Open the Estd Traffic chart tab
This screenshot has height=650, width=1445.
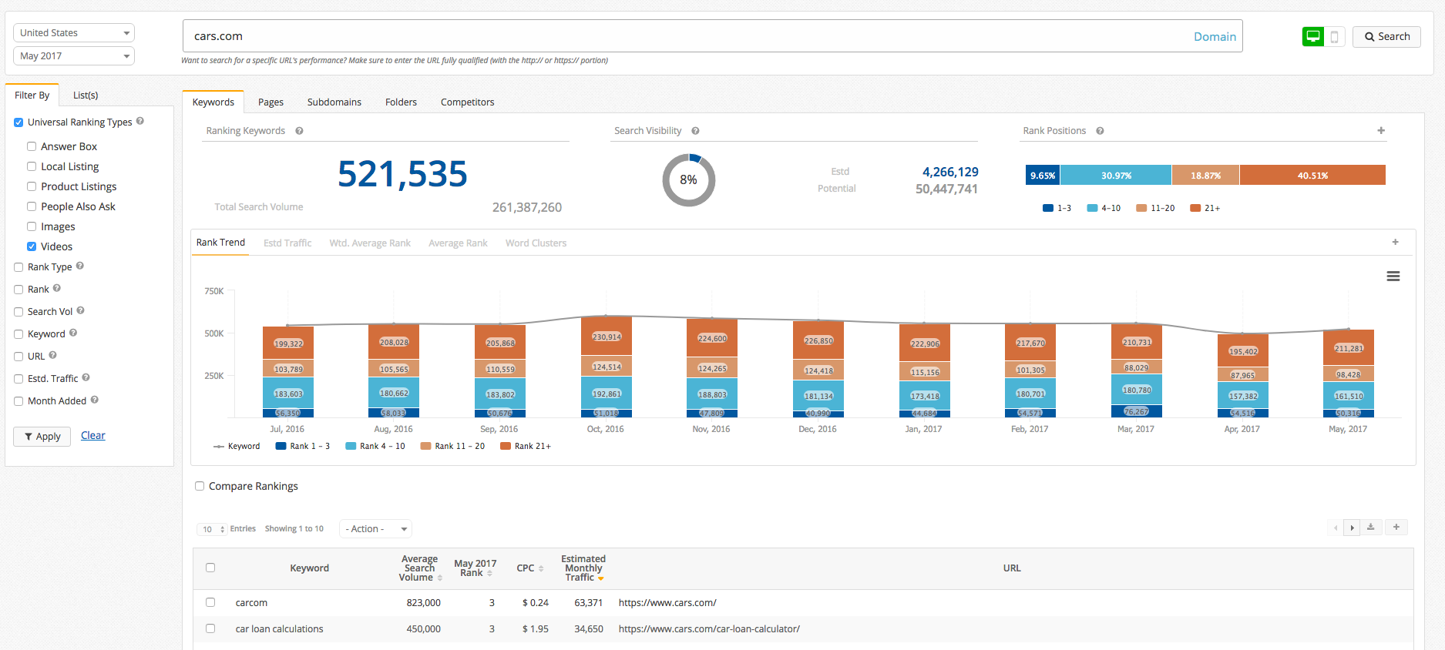click(x=287, y=243)
